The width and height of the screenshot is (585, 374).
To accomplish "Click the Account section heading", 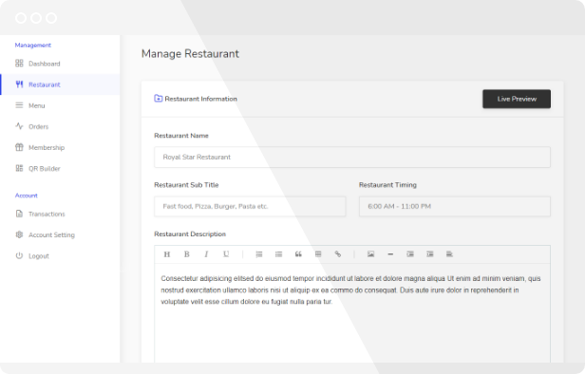I will click(x=27, y=196).
